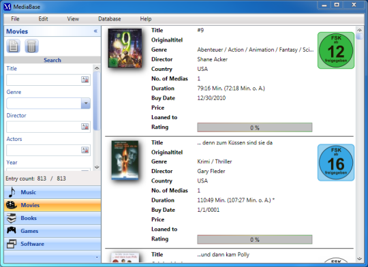Minimize the MediaBase window
The image size is (368, 267).
(x=324, y=5)
